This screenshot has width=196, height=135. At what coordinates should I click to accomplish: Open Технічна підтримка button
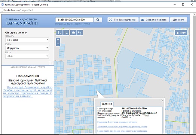[123, 20]
